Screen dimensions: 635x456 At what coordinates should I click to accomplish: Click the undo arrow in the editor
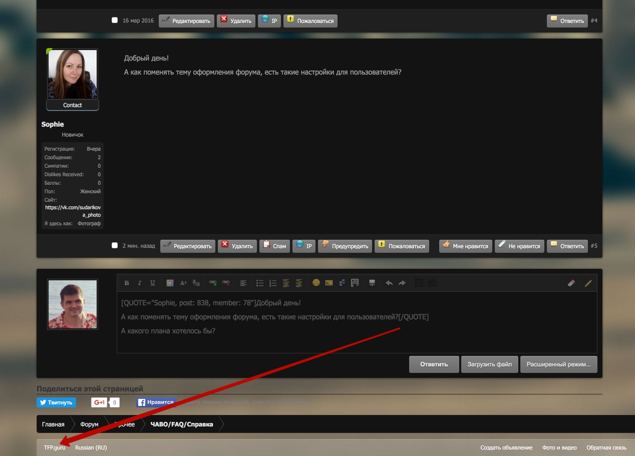point(389,283)
